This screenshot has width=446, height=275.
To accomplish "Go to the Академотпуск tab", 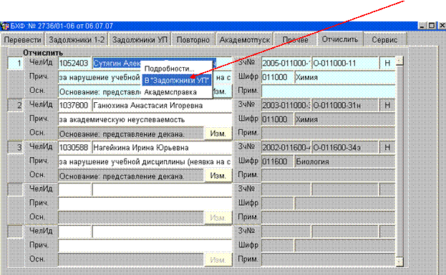I will 245,40.
